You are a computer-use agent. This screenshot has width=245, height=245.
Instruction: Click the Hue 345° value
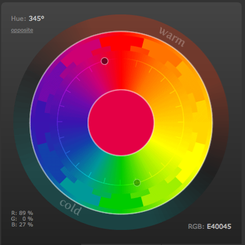36,19
